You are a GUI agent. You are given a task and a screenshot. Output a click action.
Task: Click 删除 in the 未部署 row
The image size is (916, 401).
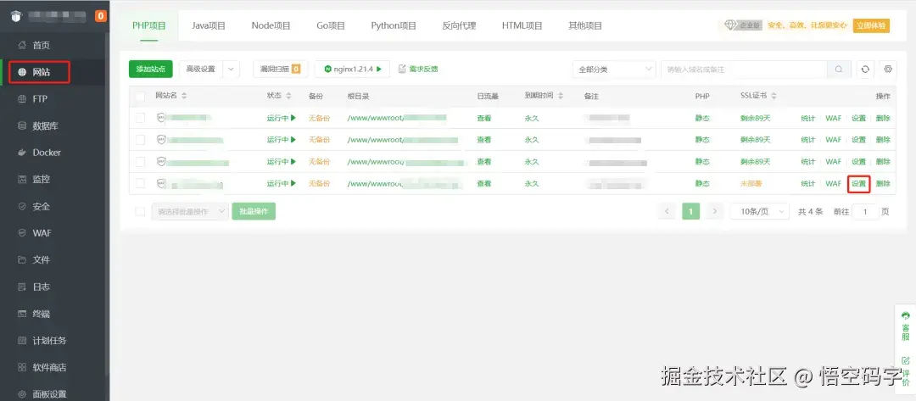click(883, 183)
